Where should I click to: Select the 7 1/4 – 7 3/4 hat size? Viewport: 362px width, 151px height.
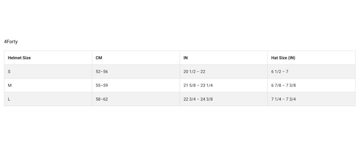[284, 99]
